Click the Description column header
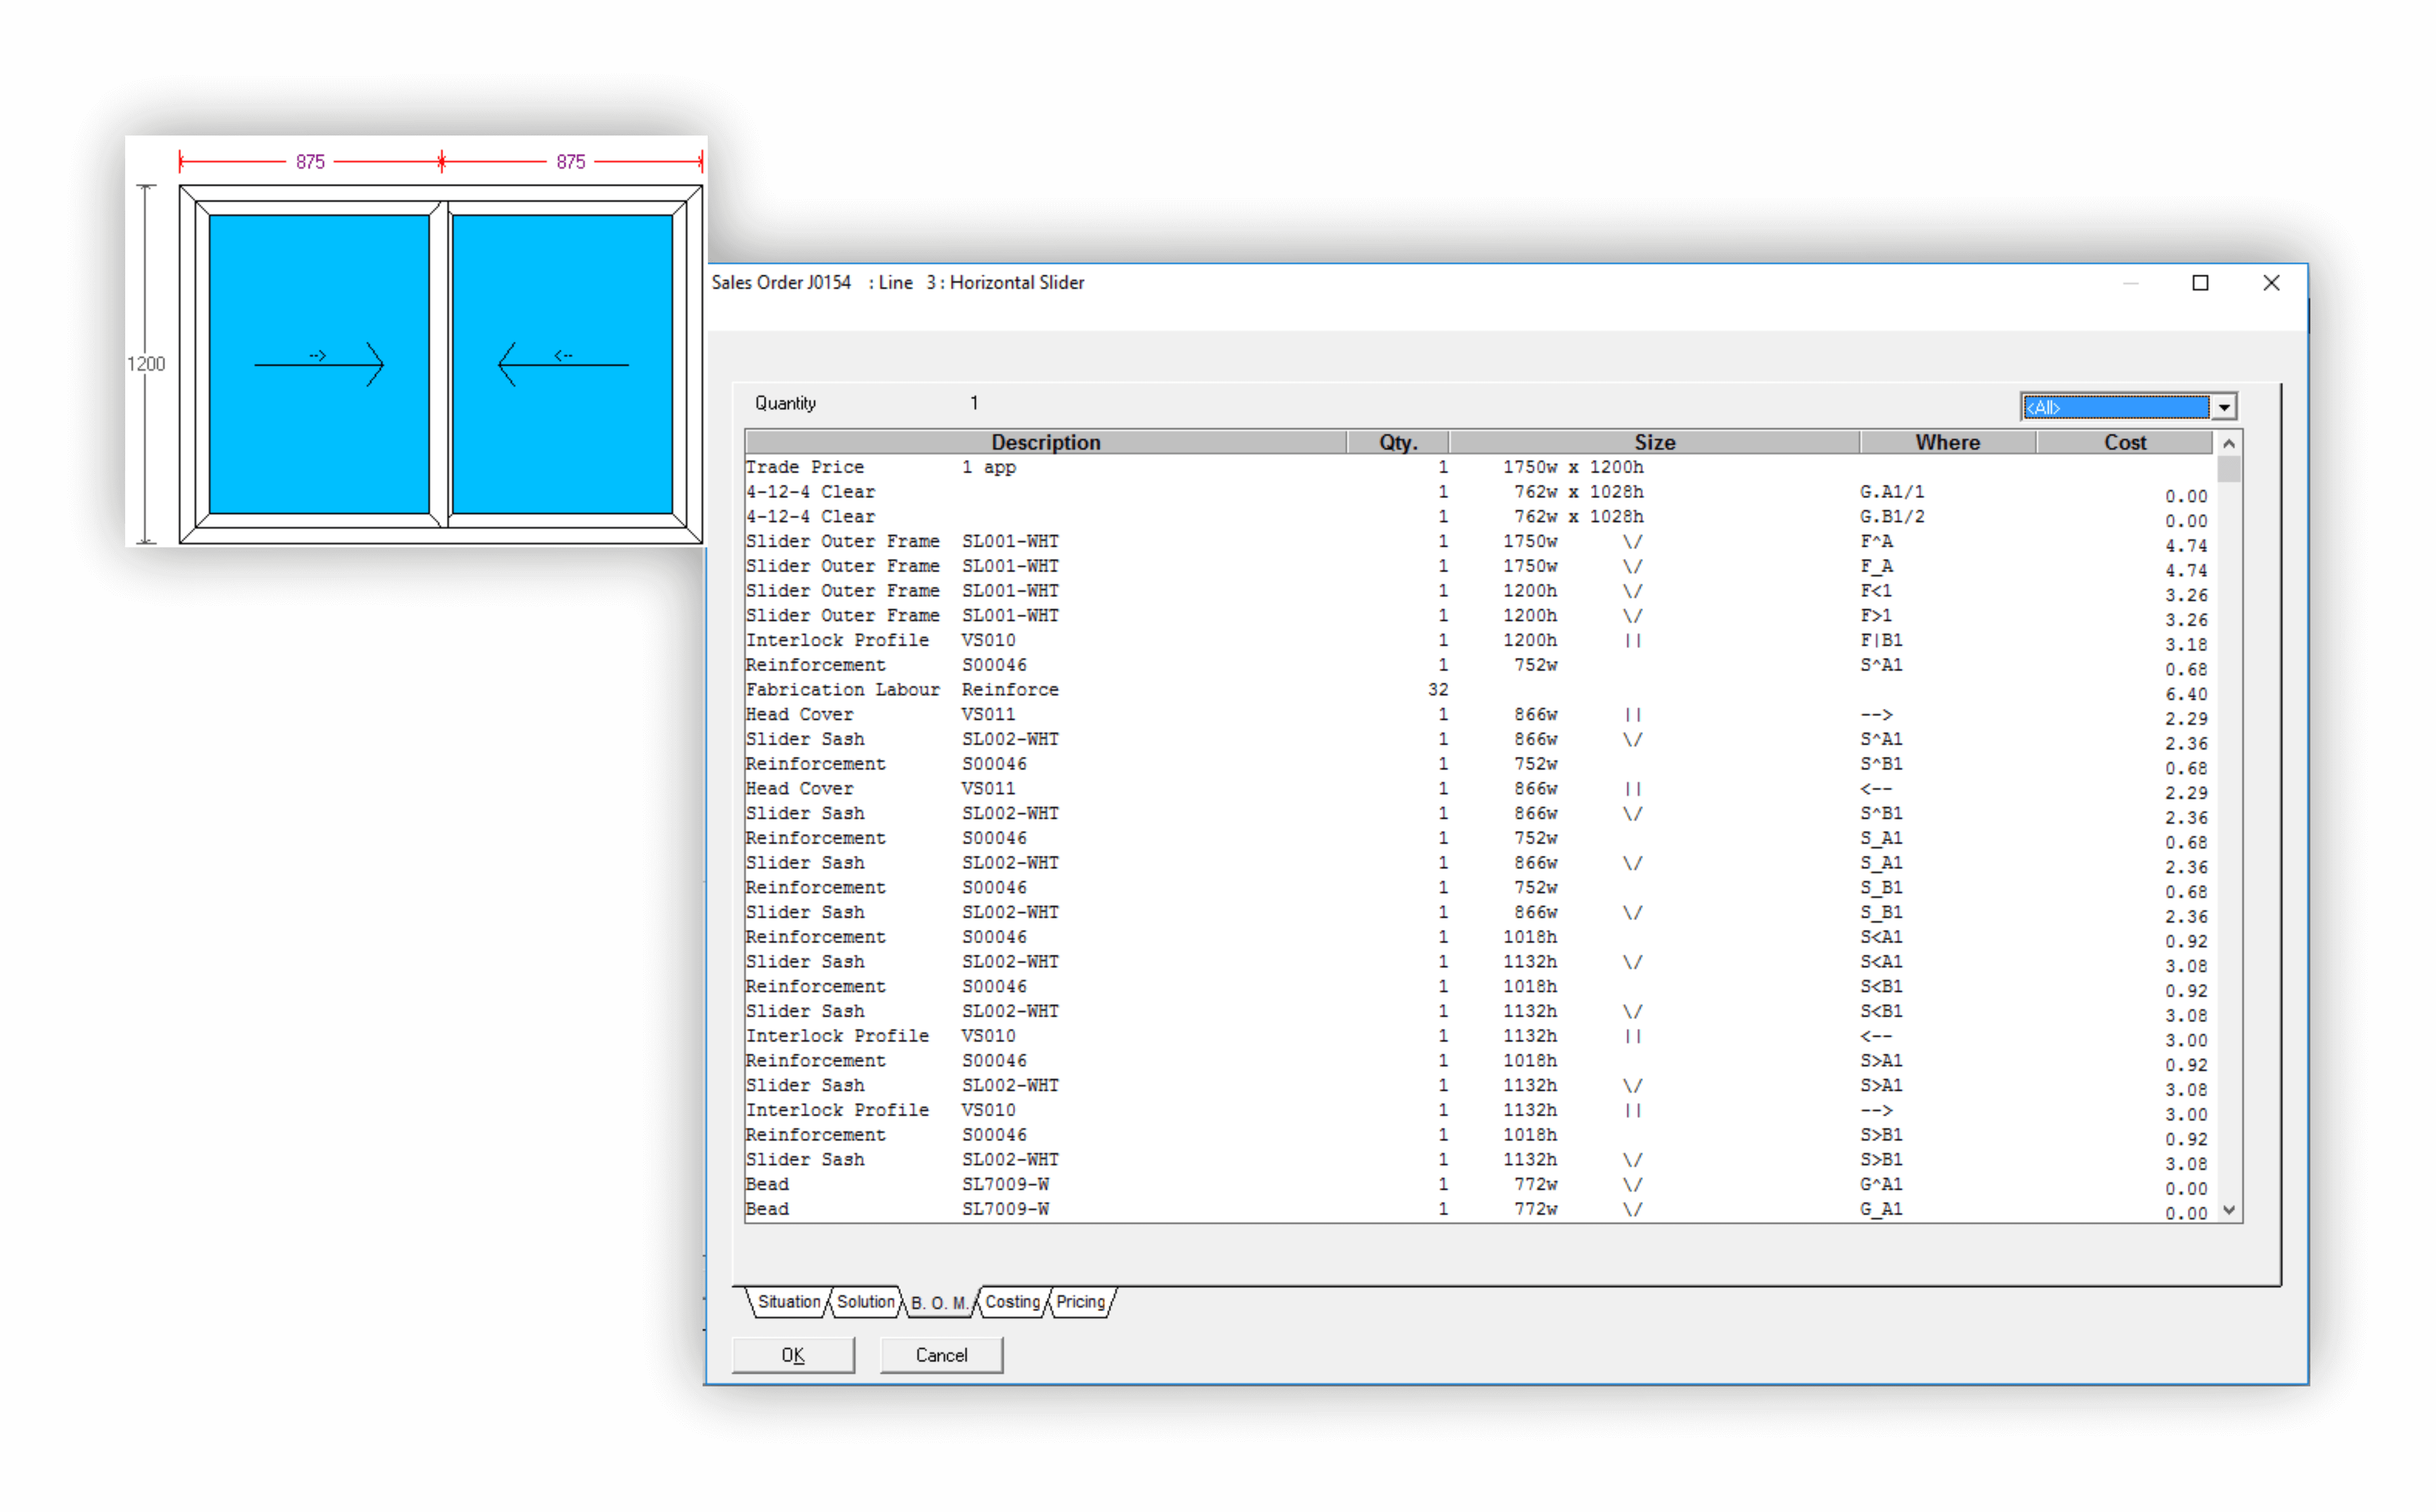The width and height of the screenshot is (2436, 1512). click(1045, 442)
